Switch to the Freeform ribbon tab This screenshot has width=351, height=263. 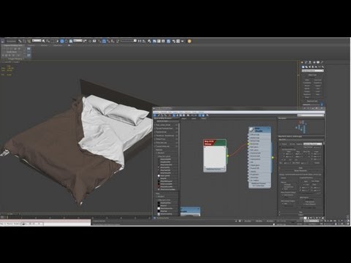click(31, 45)
